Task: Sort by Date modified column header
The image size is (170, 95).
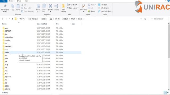Action: pyautogui.click(x=45, y=24)
